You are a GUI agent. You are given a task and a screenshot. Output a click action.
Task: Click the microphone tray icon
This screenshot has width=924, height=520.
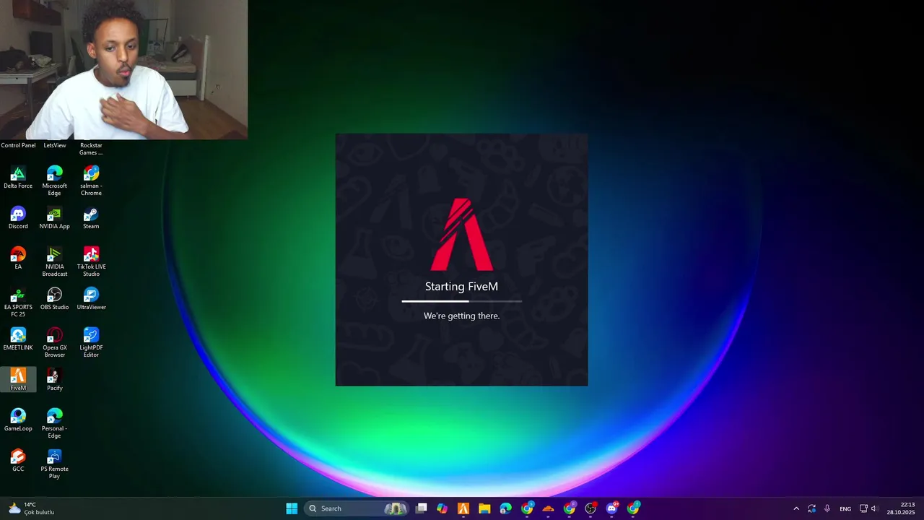pos(827,508)
